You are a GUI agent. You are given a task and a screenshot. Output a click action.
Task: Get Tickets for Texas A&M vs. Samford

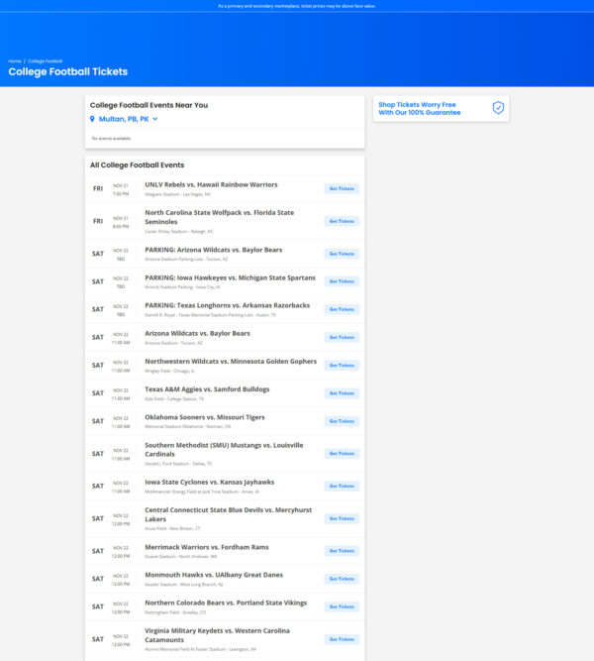(342, 393)
